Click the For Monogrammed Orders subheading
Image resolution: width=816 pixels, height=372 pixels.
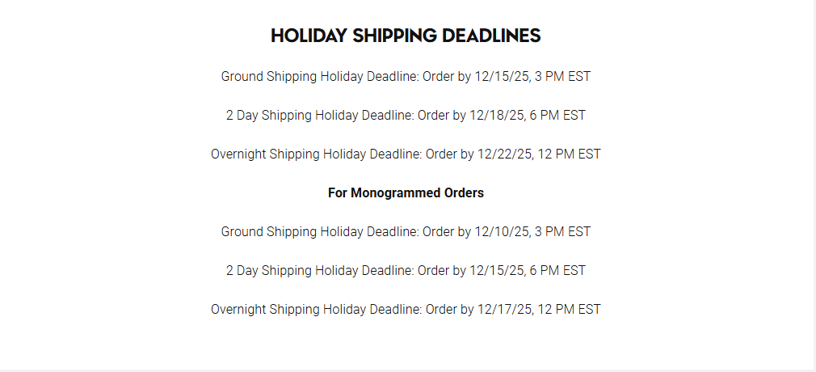[406, 193]
